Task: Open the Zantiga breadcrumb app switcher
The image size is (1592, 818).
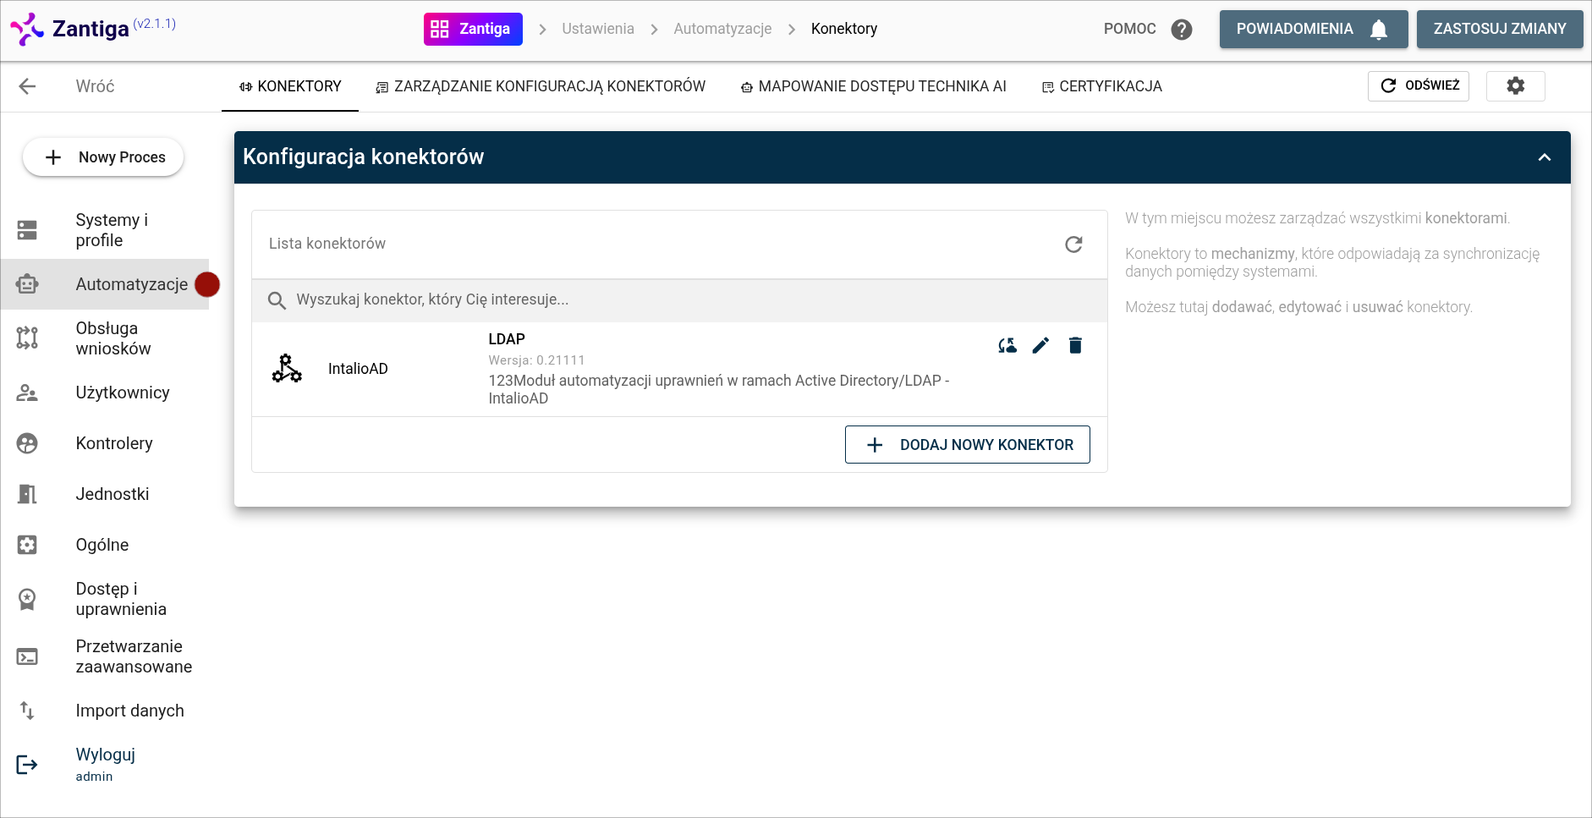Action: point(473,29)
